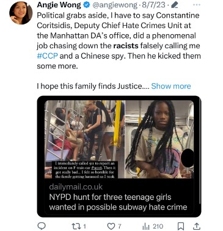This screenshot has width=223, height=231.
Task: Expand tweet text with Show more
Action: 171,86
